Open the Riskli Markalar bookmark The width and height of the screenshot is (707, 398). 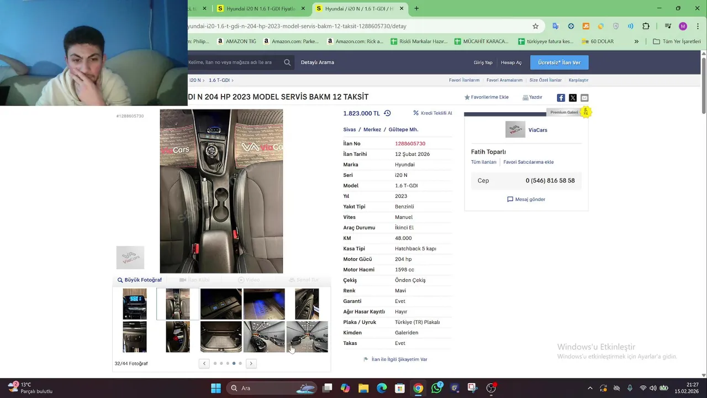click(419, 41)
